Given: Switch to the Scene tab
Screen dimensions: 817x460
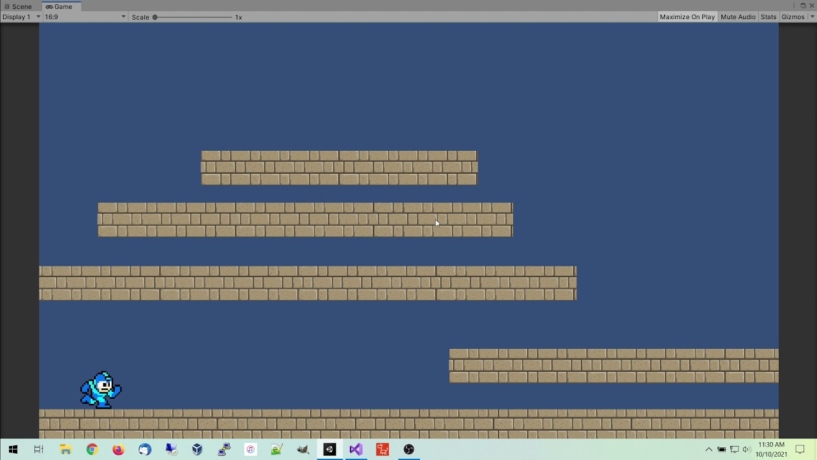Looking at the screenshot, I should 18,6.
